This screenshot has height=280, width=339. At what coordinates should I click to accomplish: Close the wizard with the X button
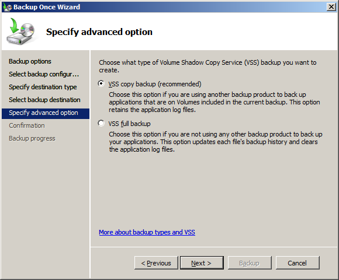(x=331, y=7)
